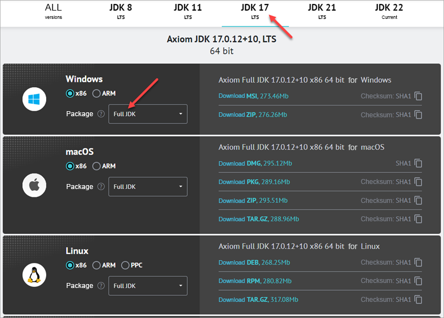Copy SHA1 checksum for Windows ZIP
This screenshot has height=318, width=444.
tap(418, 115)
